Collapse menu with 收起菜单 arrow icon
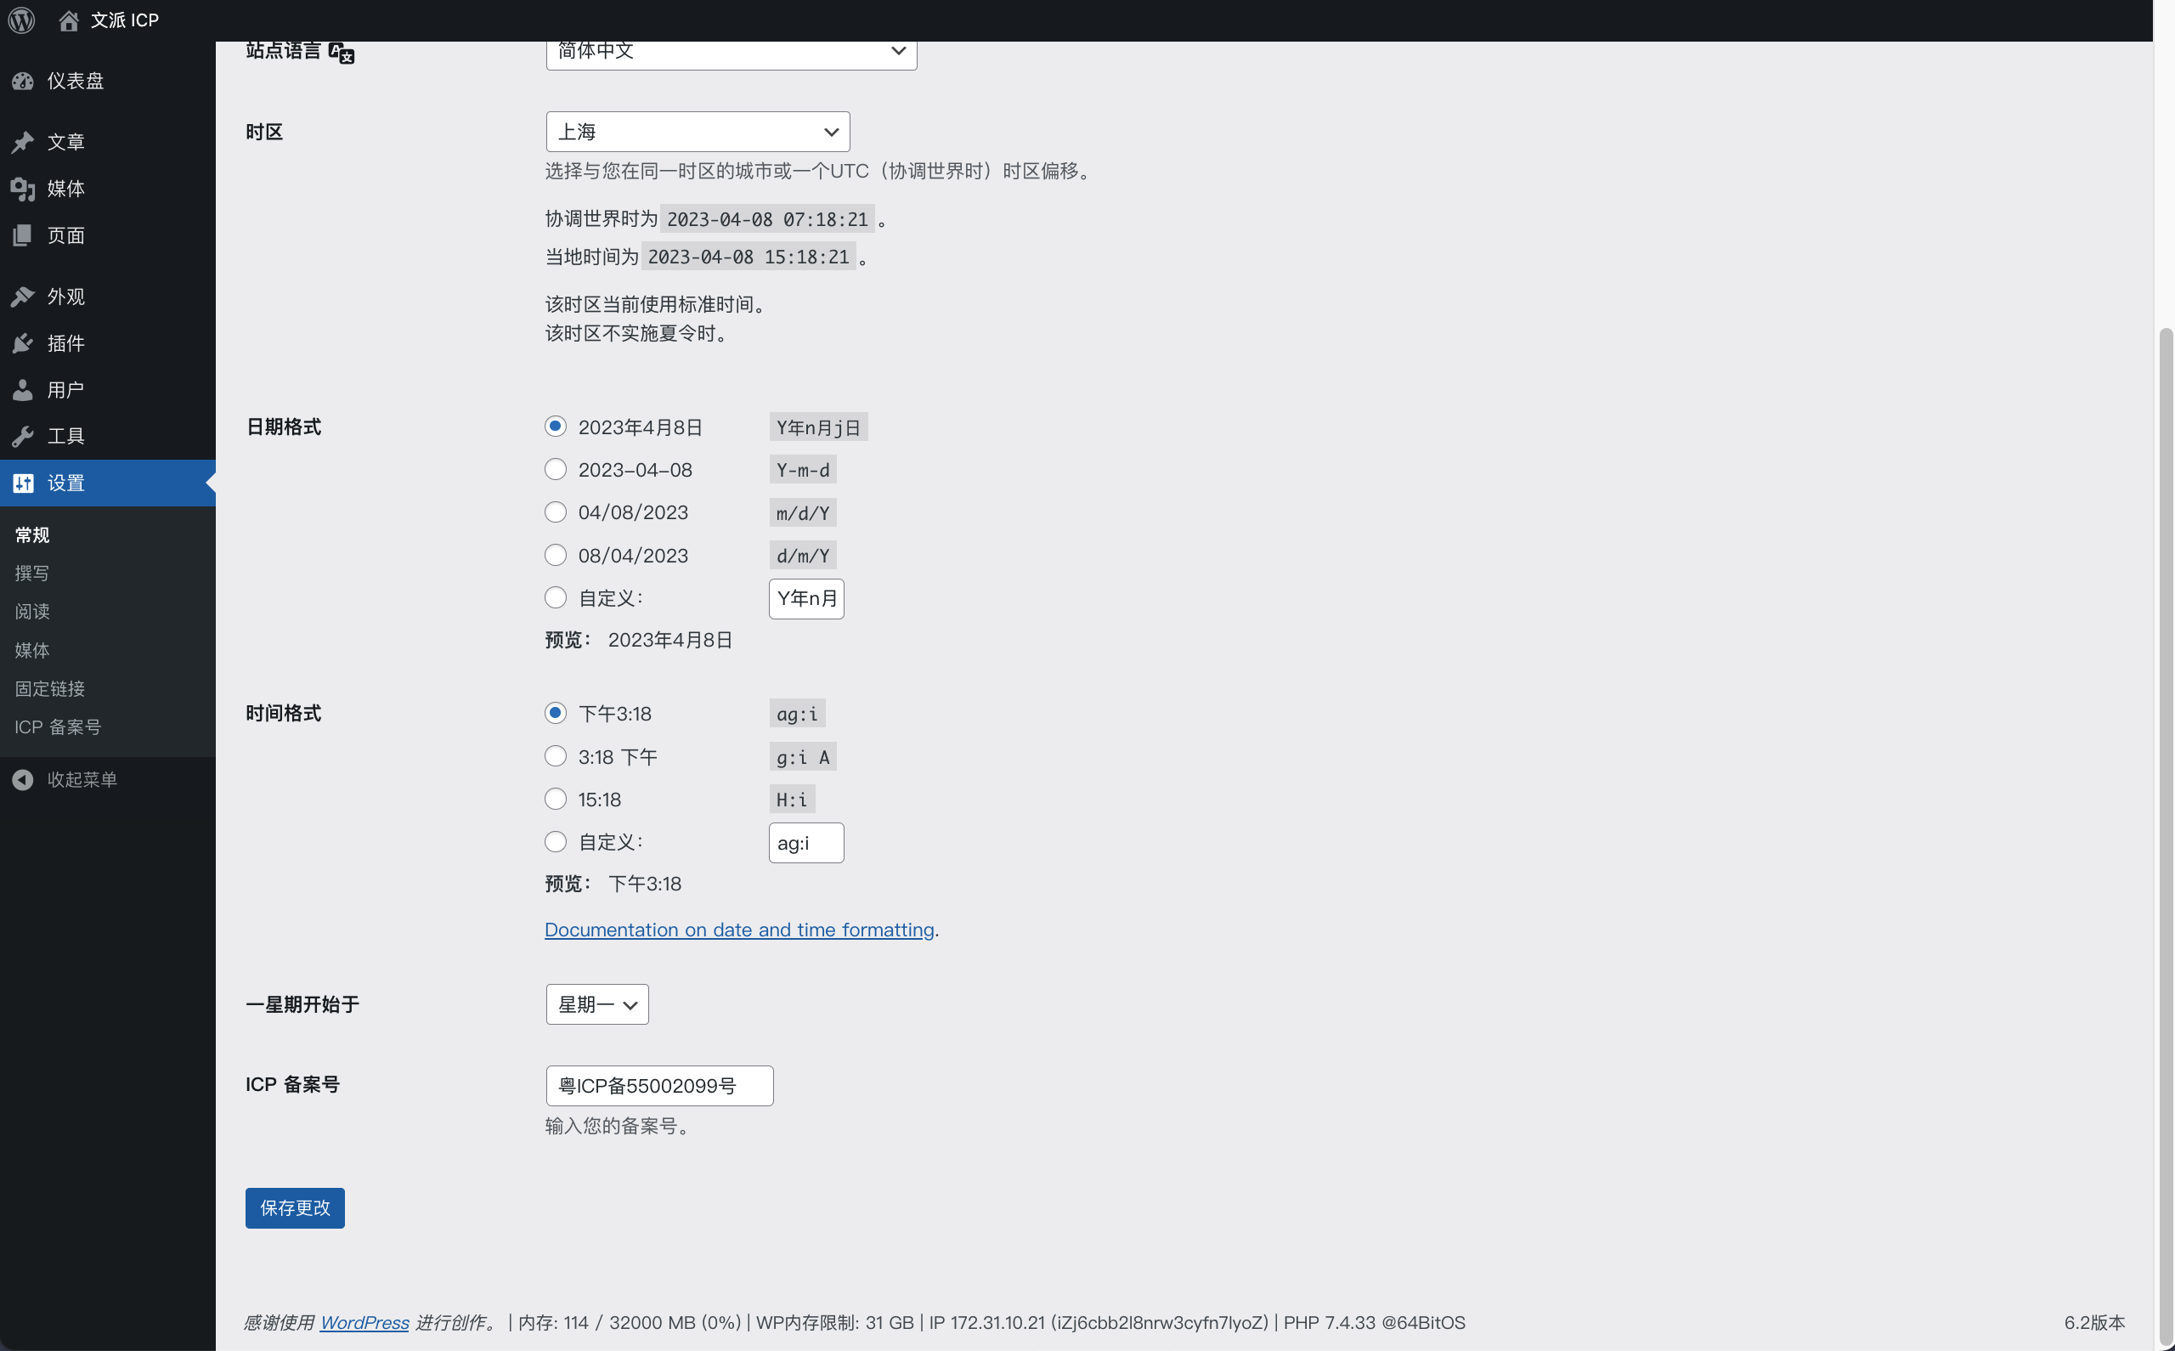 click(x=23, y=780)
